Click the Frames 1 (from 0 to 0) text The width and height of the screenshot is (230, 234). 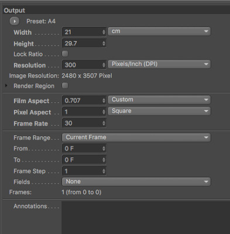81,192
